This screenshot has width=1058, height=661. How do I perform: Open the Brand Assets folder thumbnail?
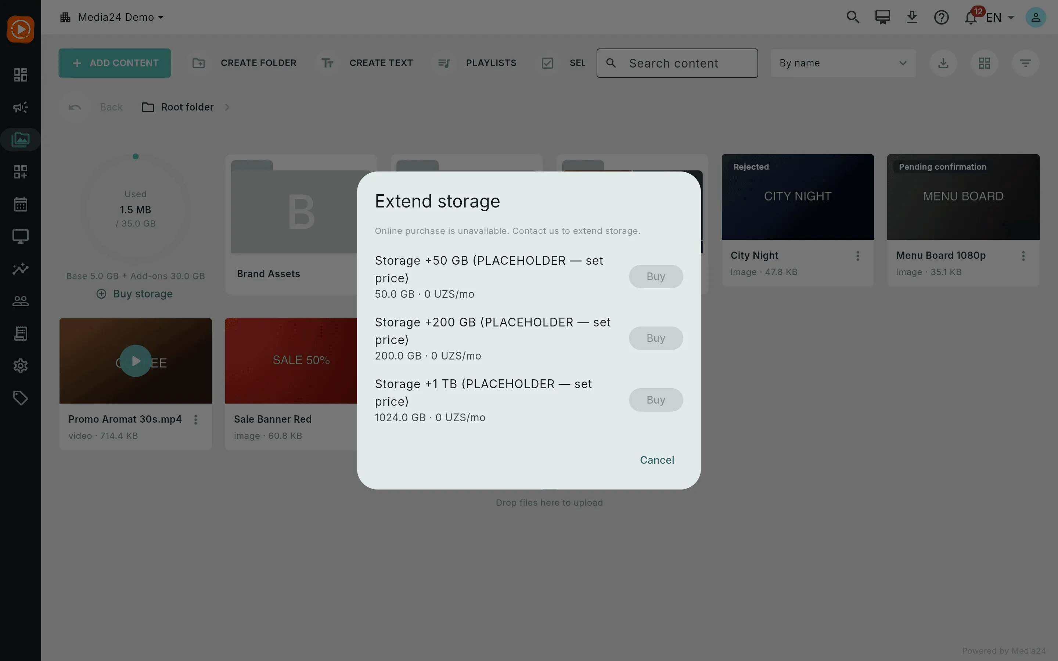point(302,206)
